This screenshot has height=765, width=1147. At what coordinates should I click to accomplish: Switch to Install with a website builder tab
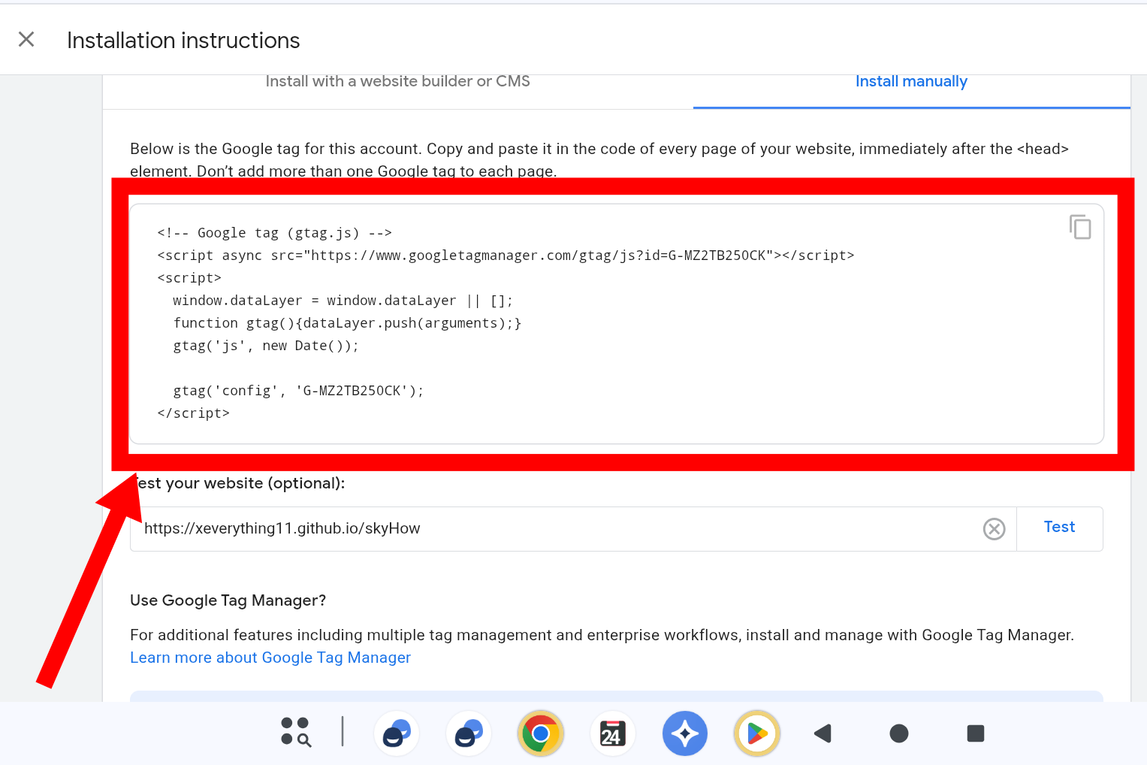coord(397,82)
